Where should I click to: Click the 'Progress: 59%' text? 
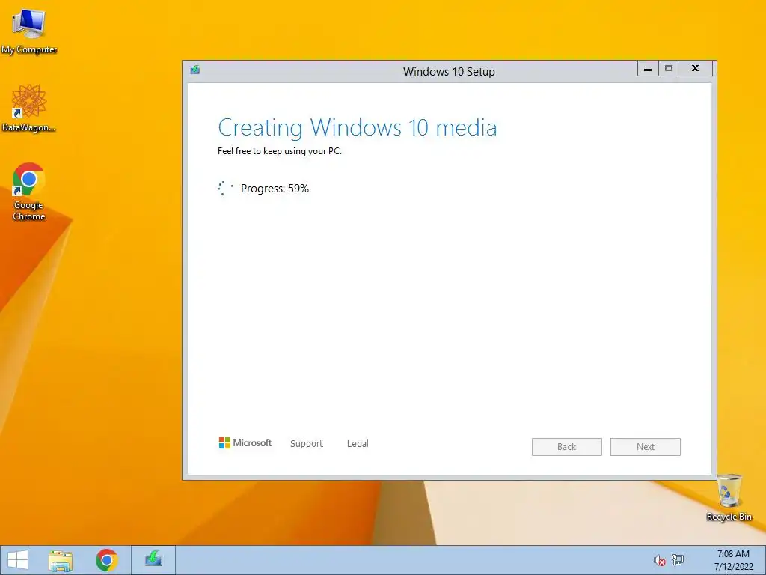(x=275, y=189)
